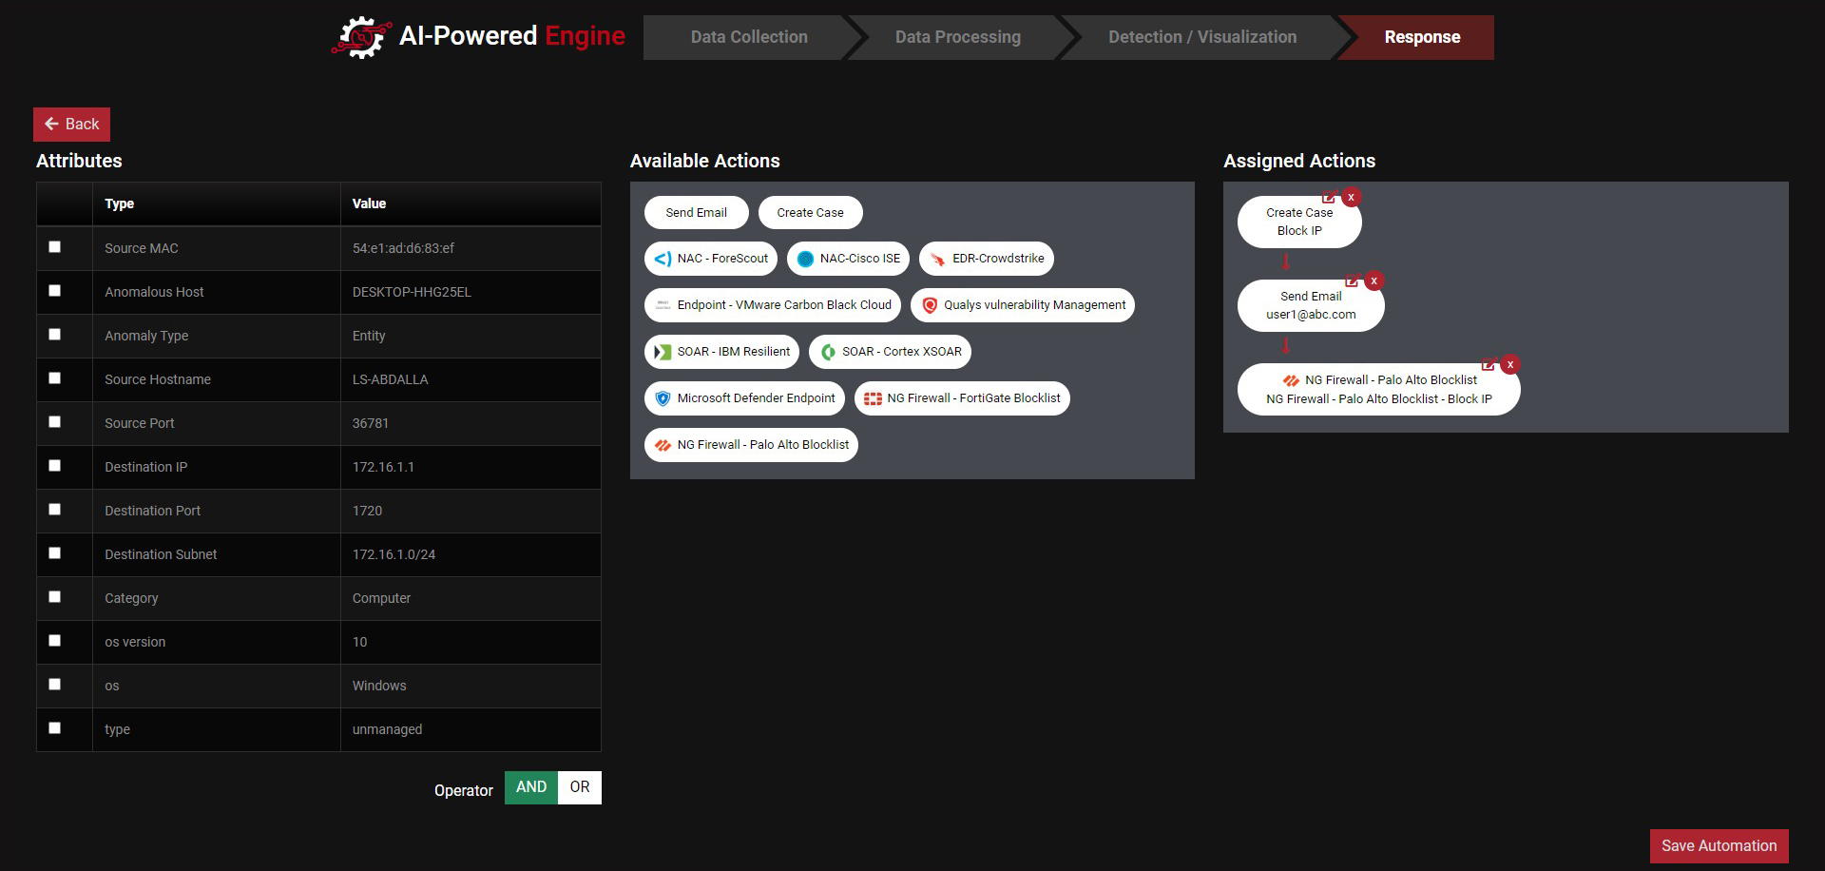Click the os value Windows

pyautogui.click(x=379, y=686)
